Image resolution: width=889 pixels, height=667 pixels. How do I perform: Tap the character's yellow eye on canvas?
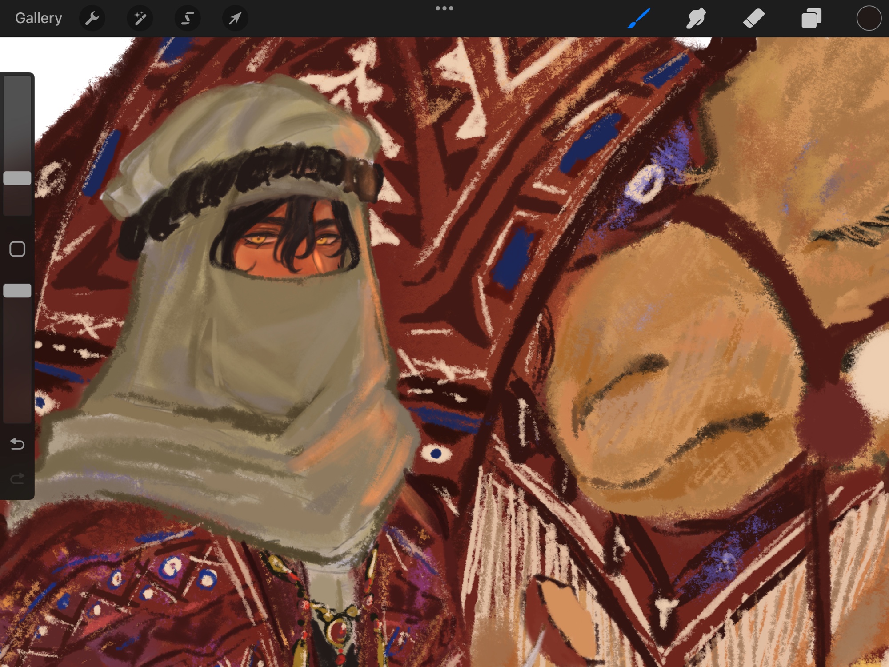point(259,240)
